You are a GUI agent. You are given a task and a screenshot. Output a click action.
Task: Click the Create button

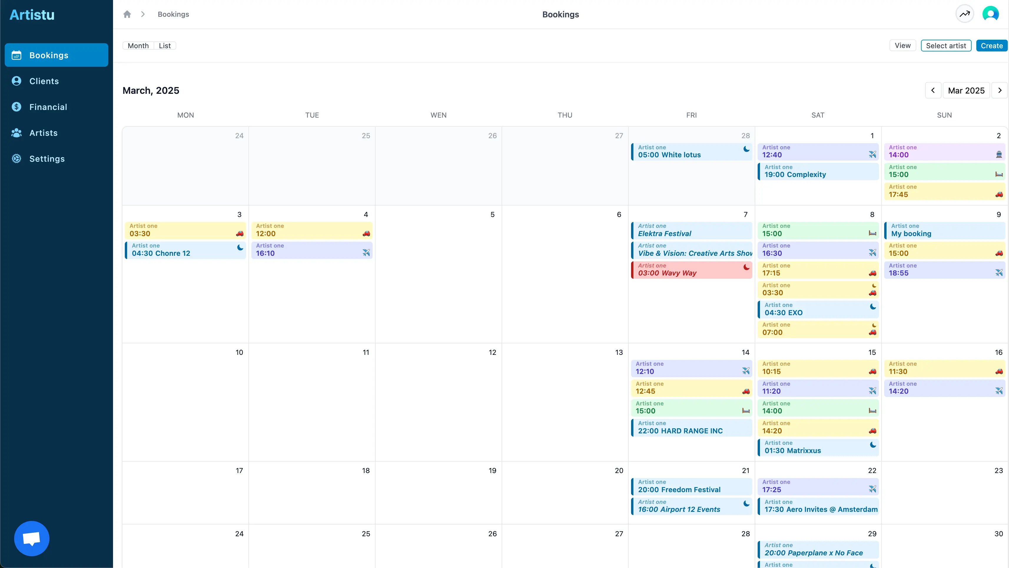pos(991,45)
